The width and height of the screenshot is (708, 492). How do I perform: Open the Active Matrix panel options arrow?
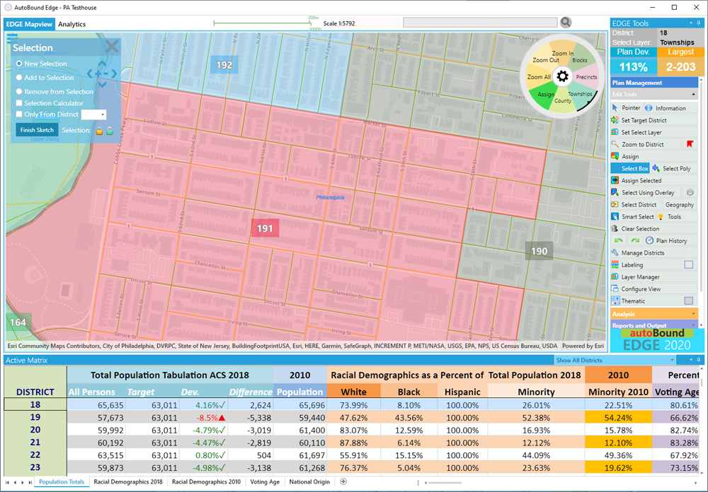[x=691, y=360]
